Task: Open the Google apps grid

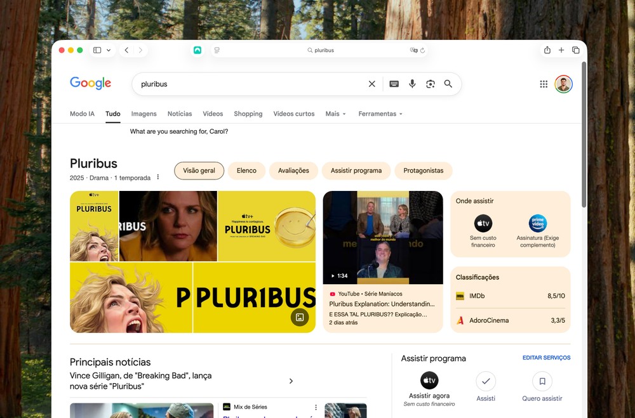Action: [x=544, y=84]
